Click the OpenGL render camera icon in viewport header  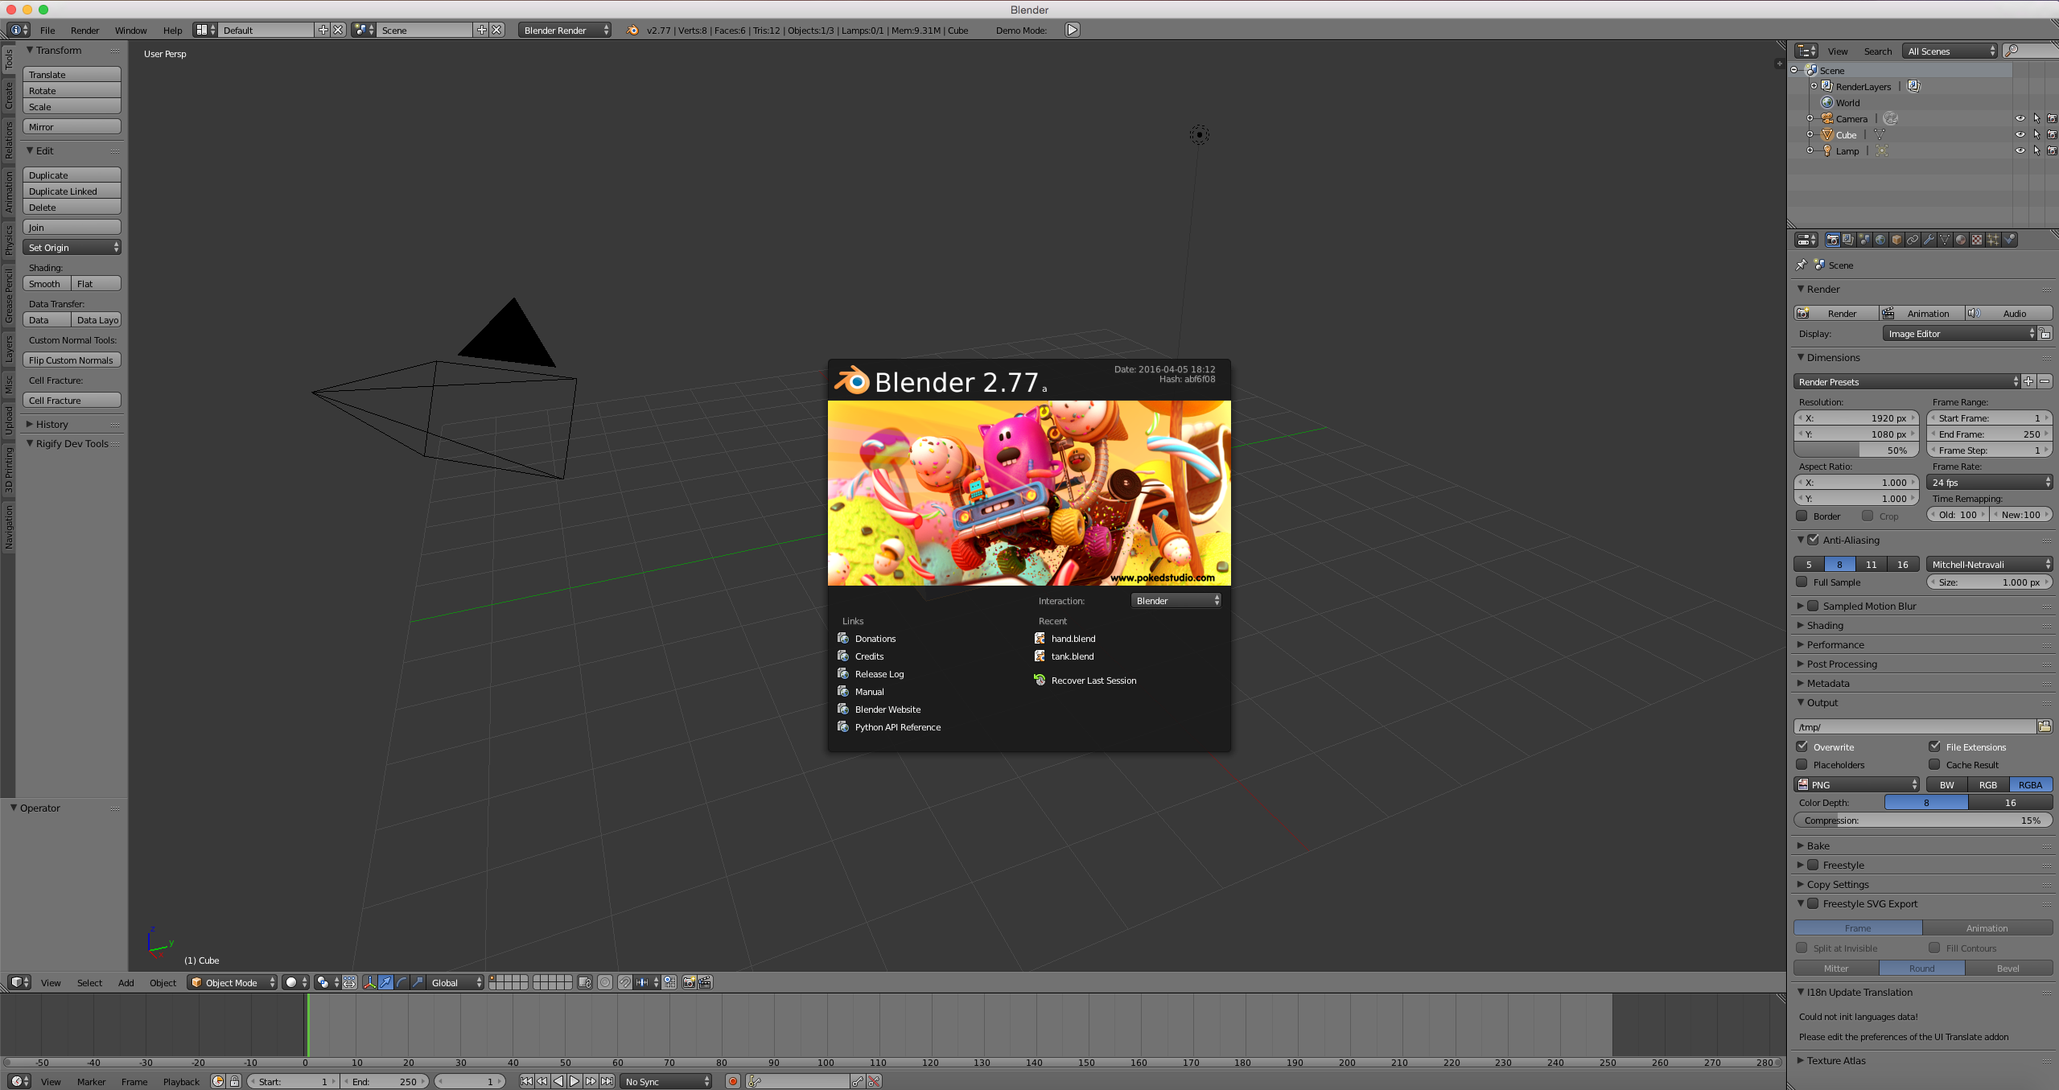tap(689, 982)
